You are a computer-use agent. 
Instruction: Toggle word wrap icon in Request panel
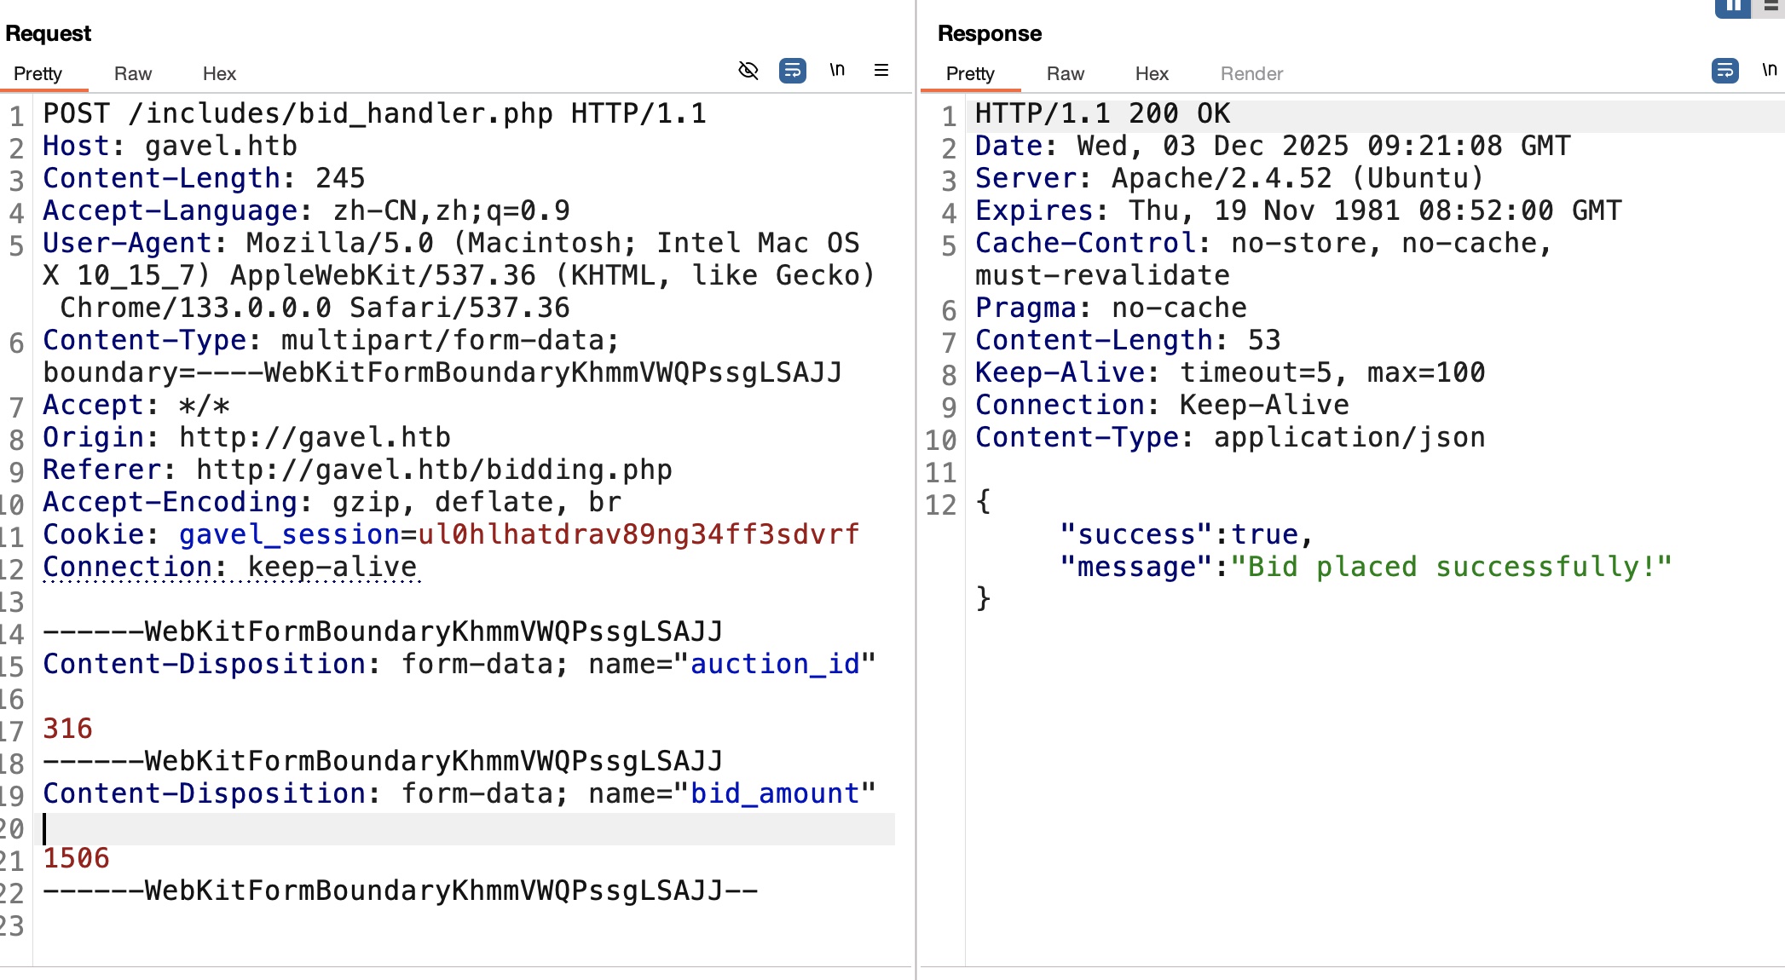point(793,70)
